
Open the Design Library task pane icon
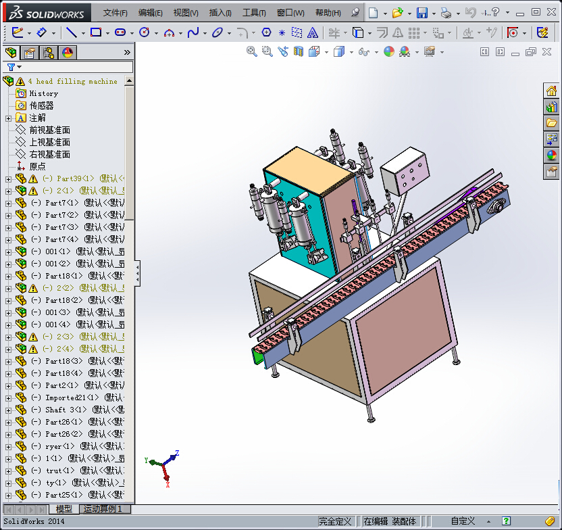(x=551, y=107)
